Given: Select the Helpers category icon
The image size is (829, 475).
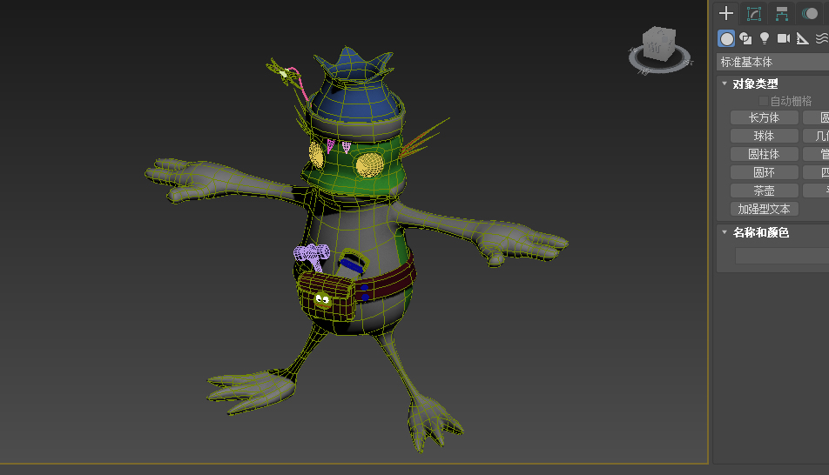Looking at the screenshot, I should (803, 38).
